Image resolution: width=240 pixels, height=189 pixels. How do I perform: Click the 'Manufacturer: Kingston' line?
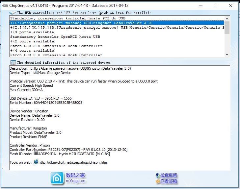28,128
